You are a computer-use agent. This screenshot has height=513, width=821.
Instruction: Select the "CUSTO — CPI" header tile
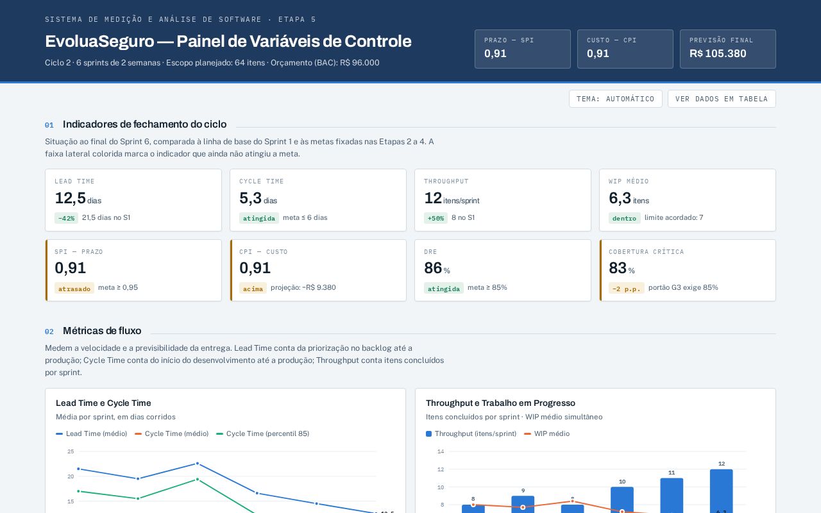pyautogui.click(x=625, y=49)
